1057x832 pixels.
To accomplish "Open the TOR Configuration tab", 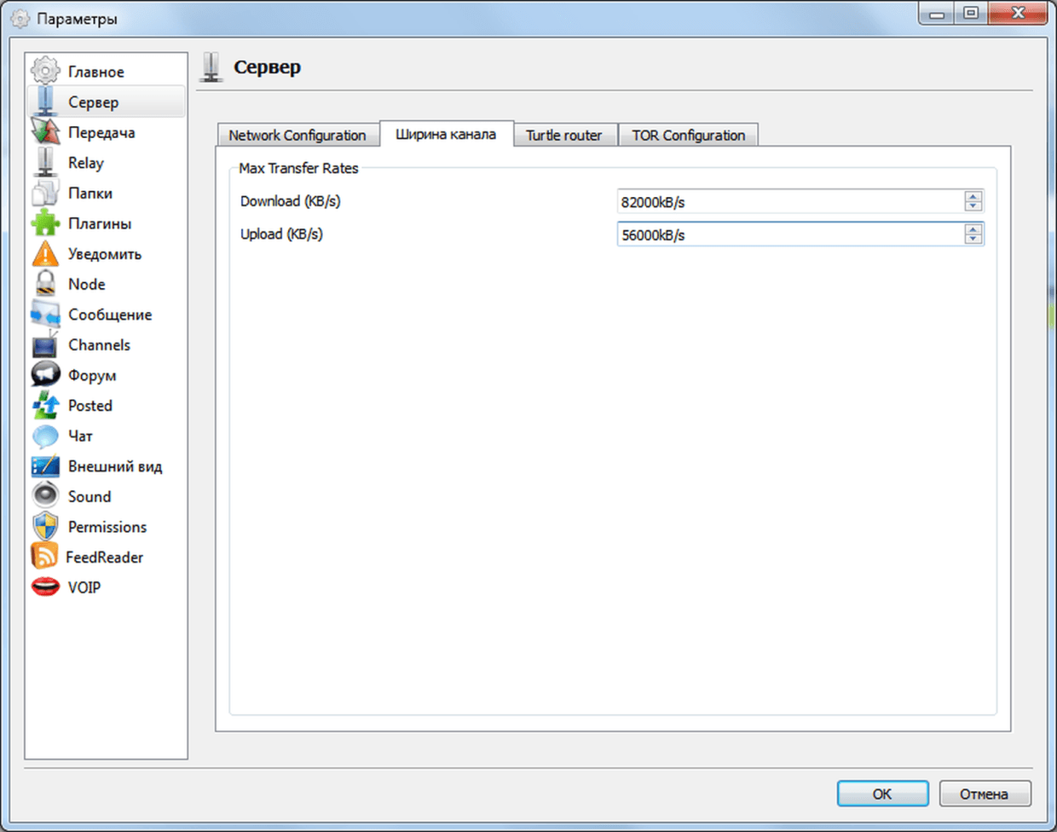I will click(688, 136).
